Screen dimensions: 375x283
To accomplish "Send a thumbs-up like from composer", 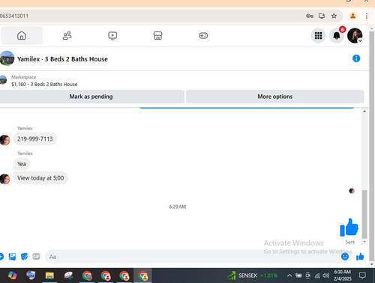I will coord(360,257).
